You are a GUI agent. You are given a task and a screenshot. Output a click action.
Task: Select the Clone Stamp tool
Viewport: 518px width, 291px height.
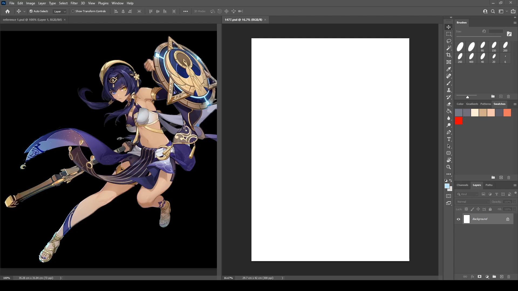pyautogui.click(x=449, y=90)
